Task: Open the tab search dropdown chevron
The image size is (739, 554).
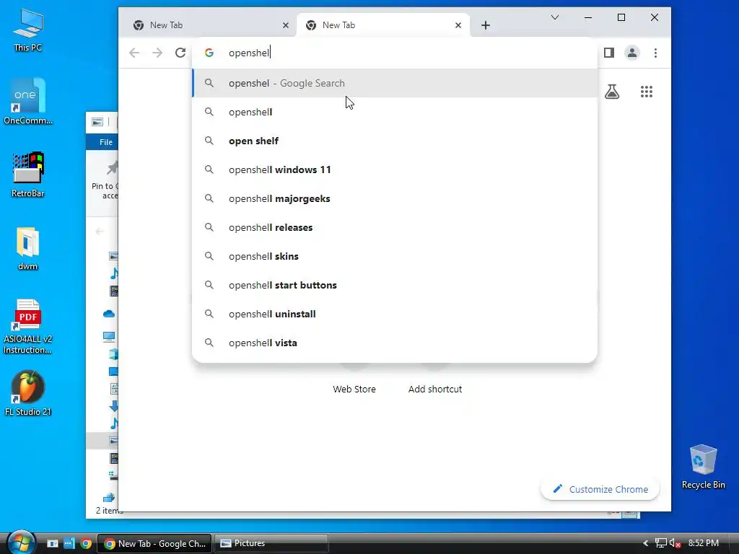Action: pos(555,17)
